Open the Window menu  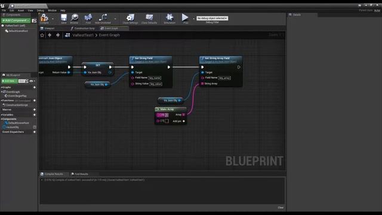[x=52, y=11]
